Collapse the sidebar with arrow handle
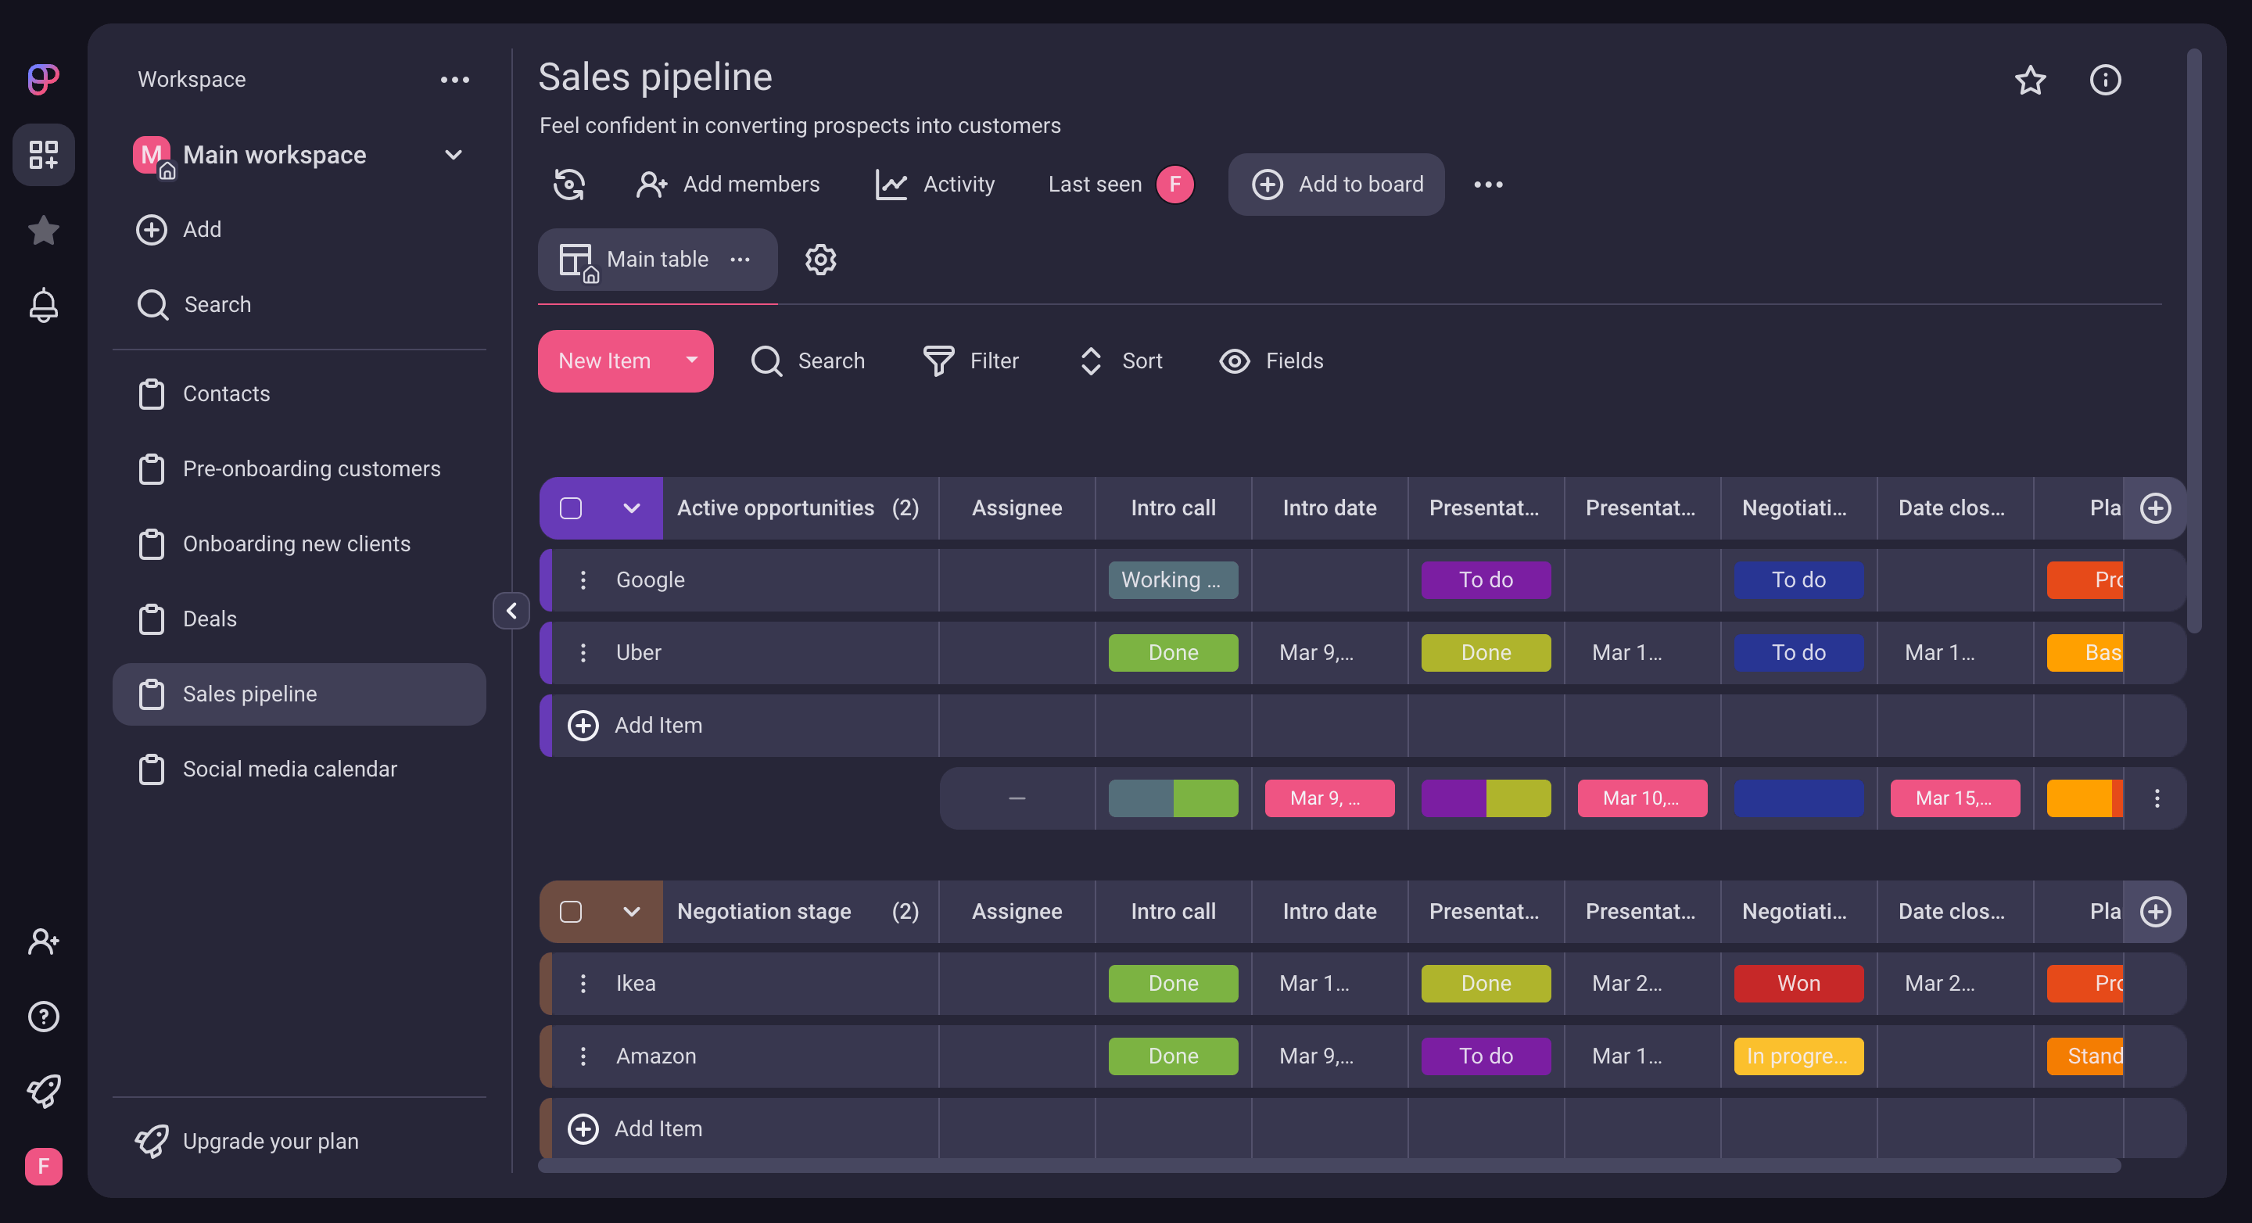 pyautogui.click(x=511, y=610)
